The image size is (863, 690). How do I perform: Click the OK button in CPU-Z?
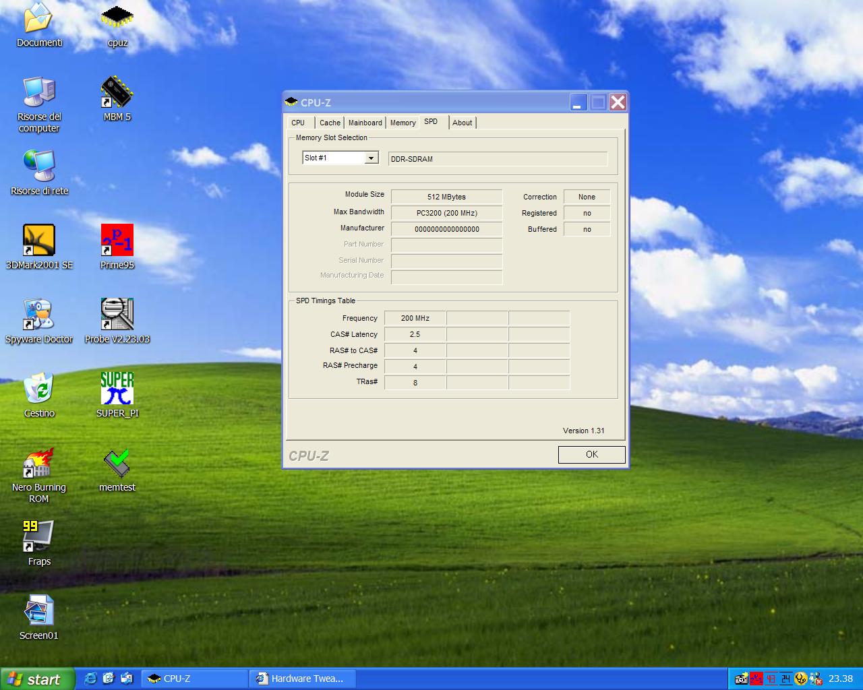591,454
